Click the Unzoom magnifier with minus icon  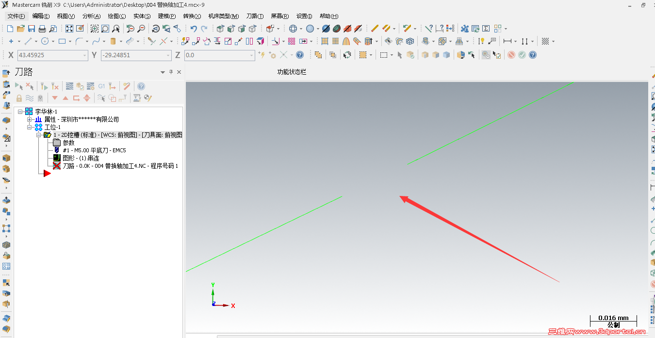click(141, 29)
